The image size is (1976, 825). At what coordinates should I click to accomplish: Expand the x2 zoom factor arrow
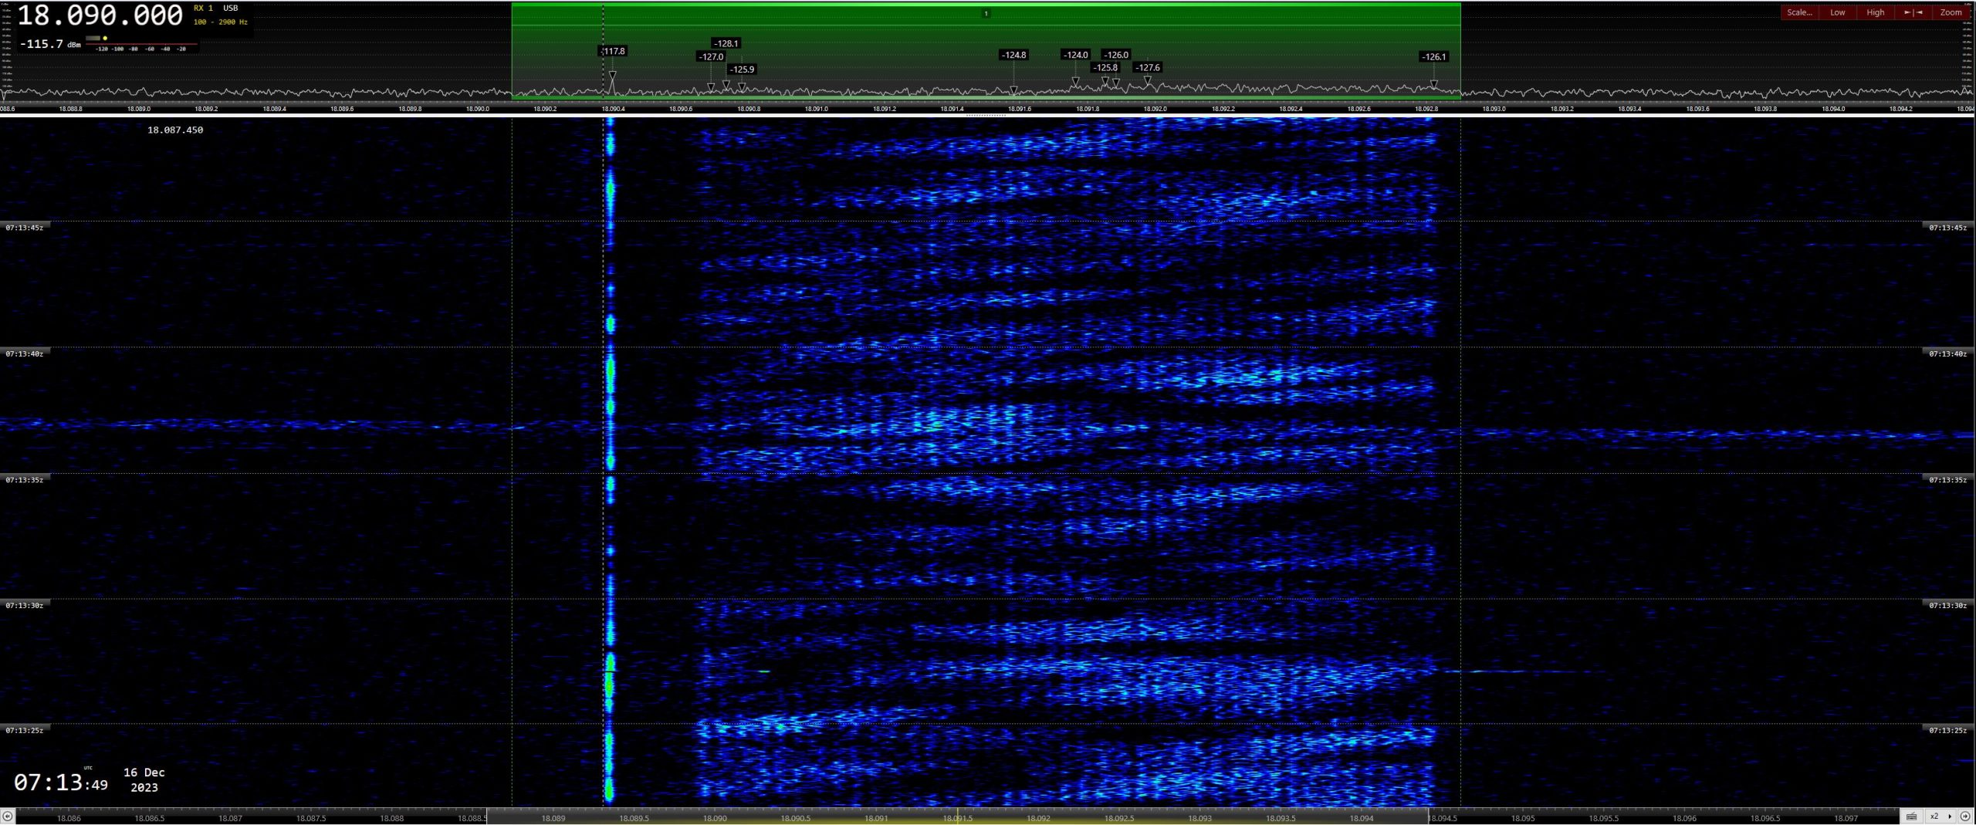tap(1950, 817)
